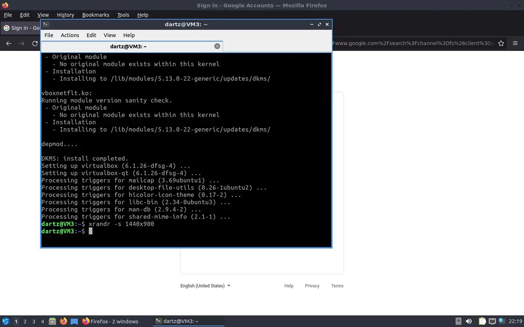Open the terminal Help menu
This screenshot has height=327, width=524.
pos(129,35)
